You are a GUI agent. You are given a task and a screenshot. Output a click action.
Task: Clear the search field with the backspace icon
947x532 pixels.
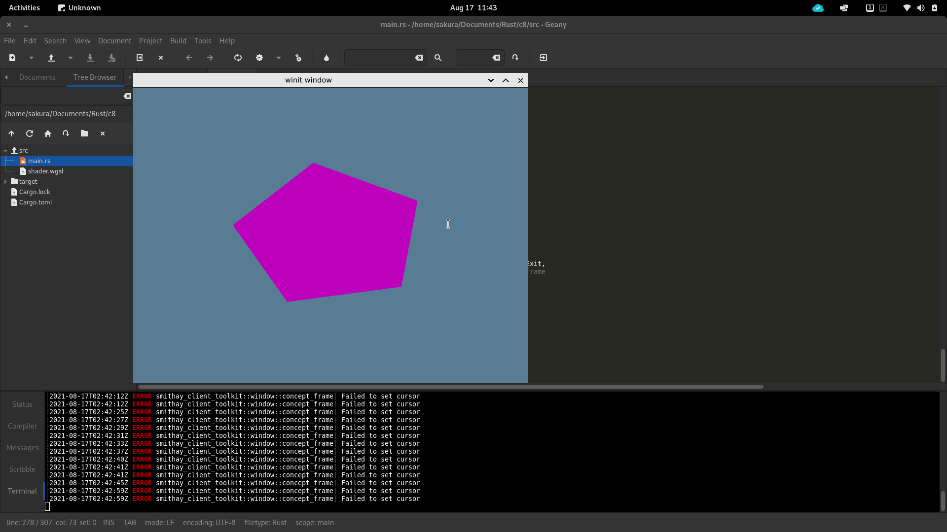click(x=419, y=58)
